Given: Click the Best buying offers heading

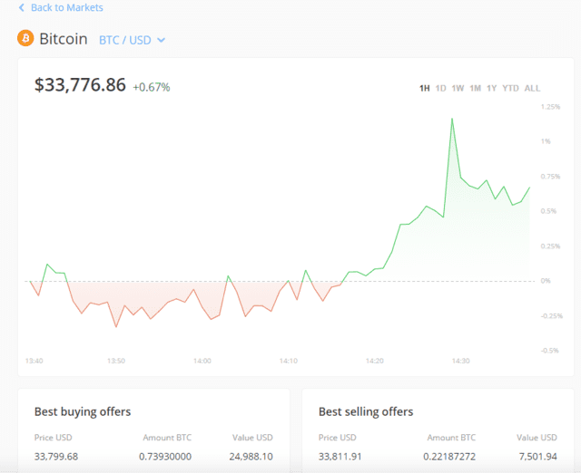Looking at the screenshot, I should [x=83, y=411].
